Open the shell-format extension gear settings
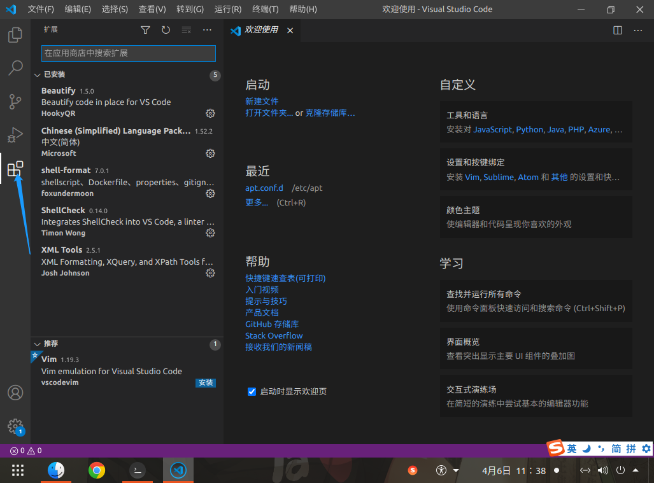The height and width of the screenshot is (483, 654). pos(210,193)
